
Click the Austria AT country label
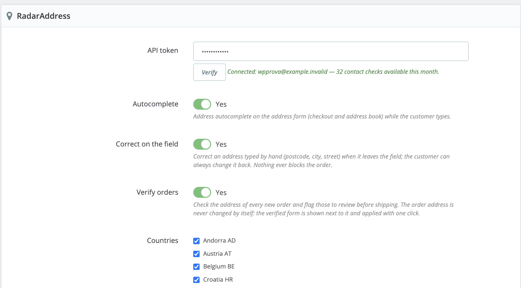pyautogui.click(x=217, y=254)
